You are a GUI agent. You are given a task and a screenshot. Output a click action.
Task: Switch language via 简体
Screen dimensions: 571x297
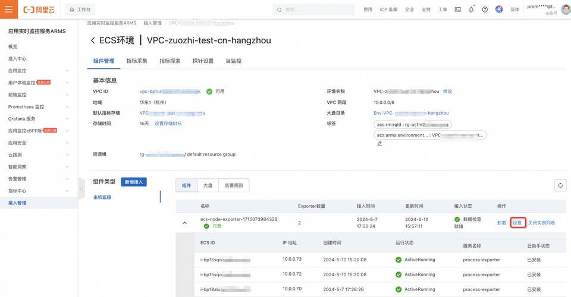[515, 10]
